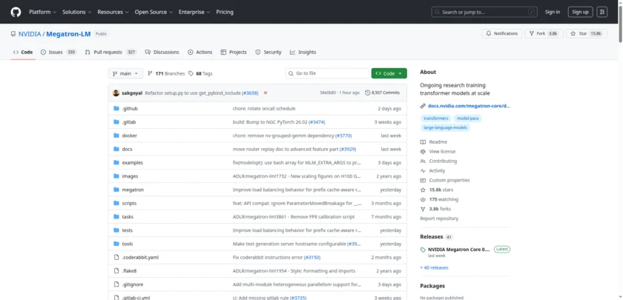Image resolution: width=623 pixels, height=300 pixels.
Task: Open the 8,507 Commits history link
Action: point(382,93)
